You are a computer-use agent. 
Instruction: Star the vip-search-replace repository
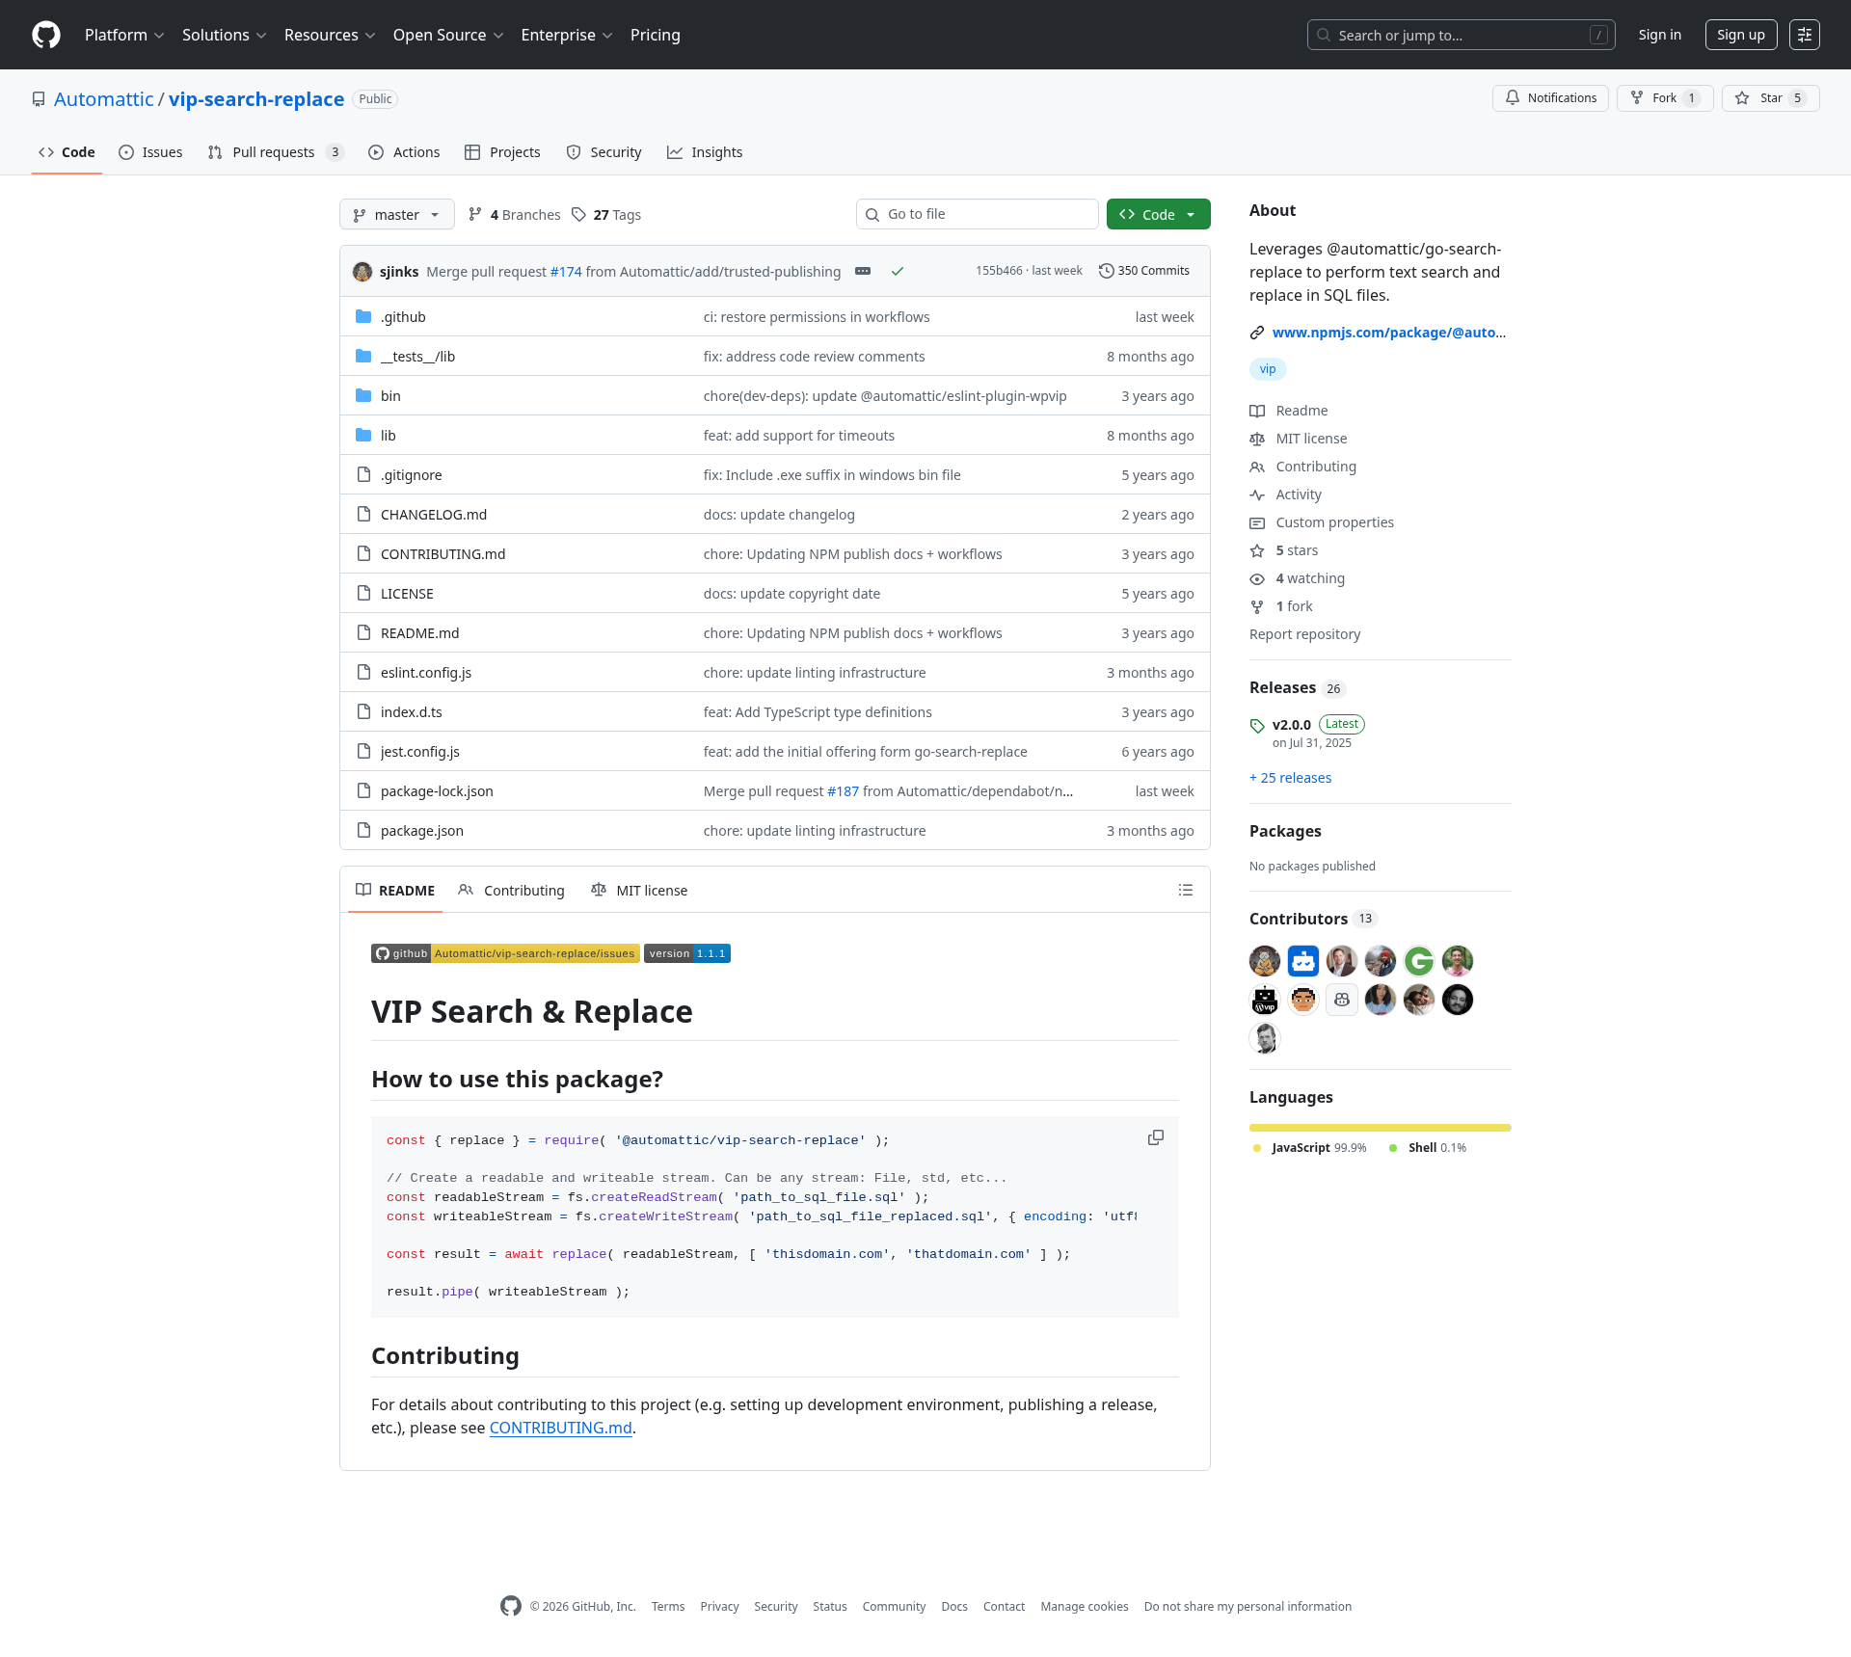click(1770, 98)
